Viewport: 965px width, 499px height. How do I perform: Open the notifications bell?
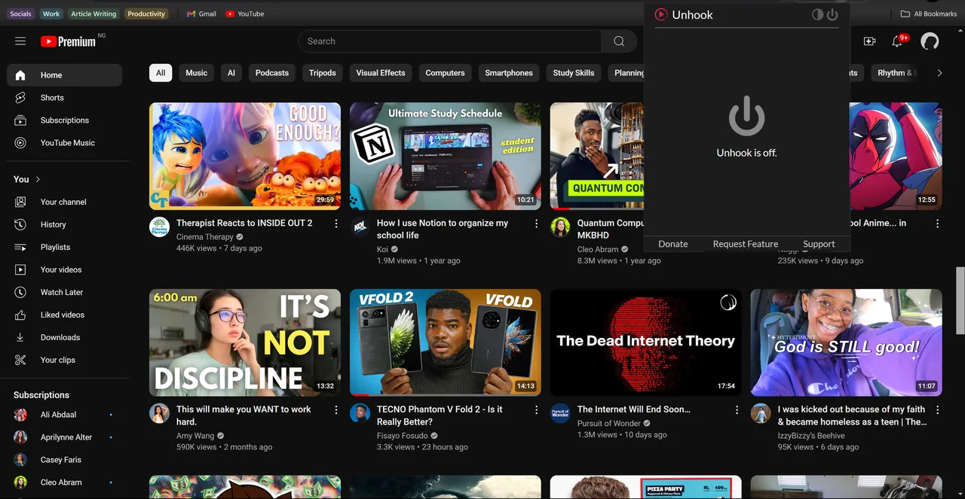tap(897, 41)
